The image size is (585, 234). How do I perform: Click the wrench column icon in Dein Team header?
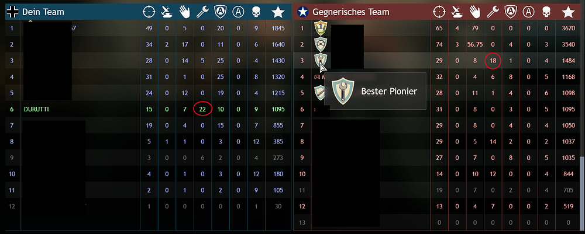coord(203,12)
